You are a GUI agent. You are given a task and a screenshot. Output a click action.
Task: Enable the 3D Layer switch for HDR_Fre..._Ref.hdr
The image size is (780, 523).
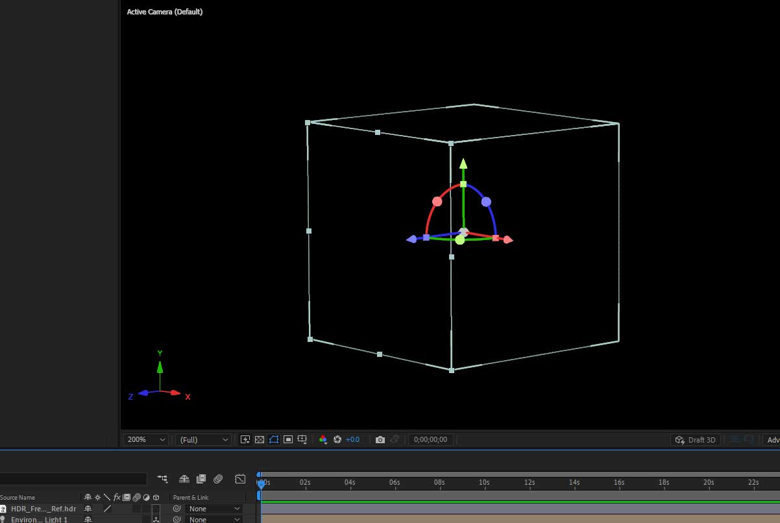click(x=156, y=508)
